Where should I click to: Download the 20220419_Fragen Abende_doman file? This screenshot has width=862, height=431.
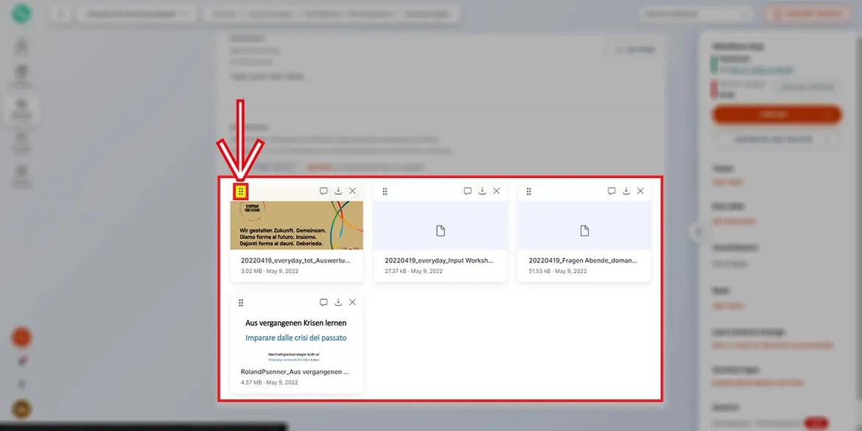[626, 191]
